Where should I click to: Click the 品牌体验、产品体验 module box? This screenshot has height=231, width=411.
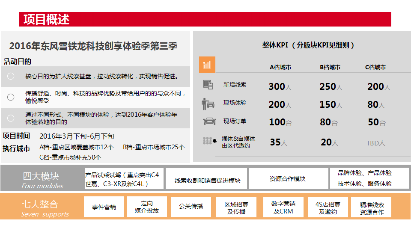tap(369, 178)
